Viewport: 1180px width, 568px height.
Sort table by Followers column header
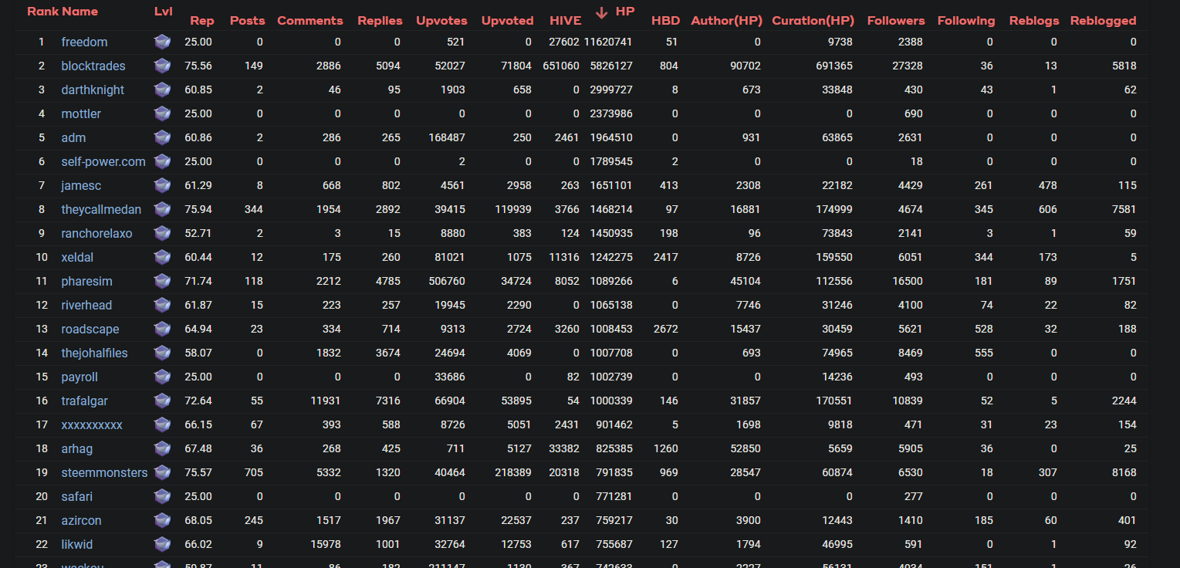click(x=896, y=21)
